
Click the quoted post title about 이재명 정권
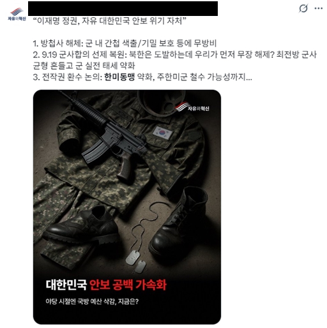pos(110,21)
